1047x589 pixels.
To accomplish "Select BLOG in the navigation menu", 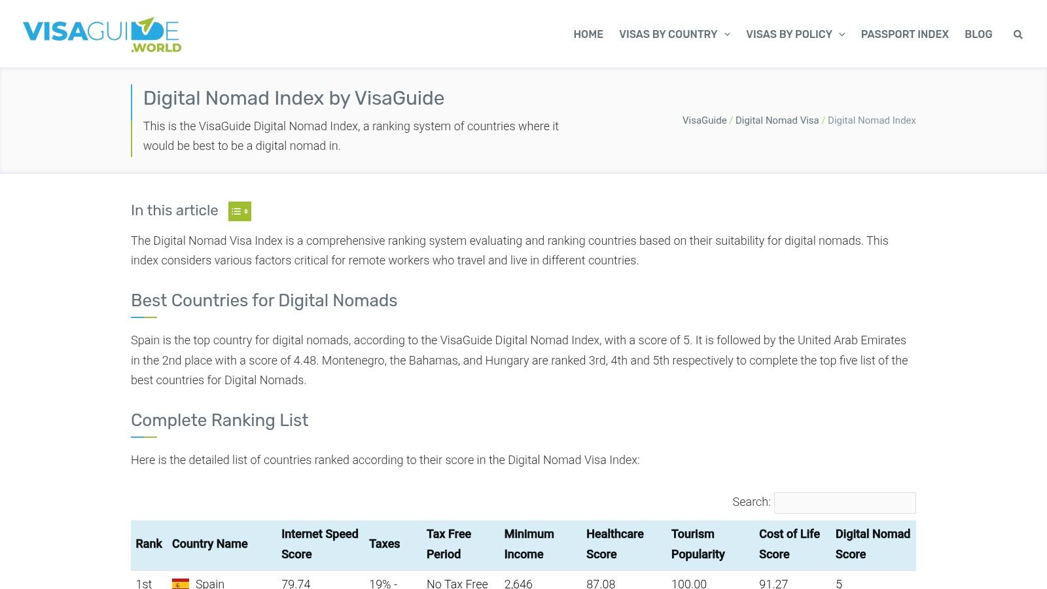I will pyautogui.click(x=978, y=34).
